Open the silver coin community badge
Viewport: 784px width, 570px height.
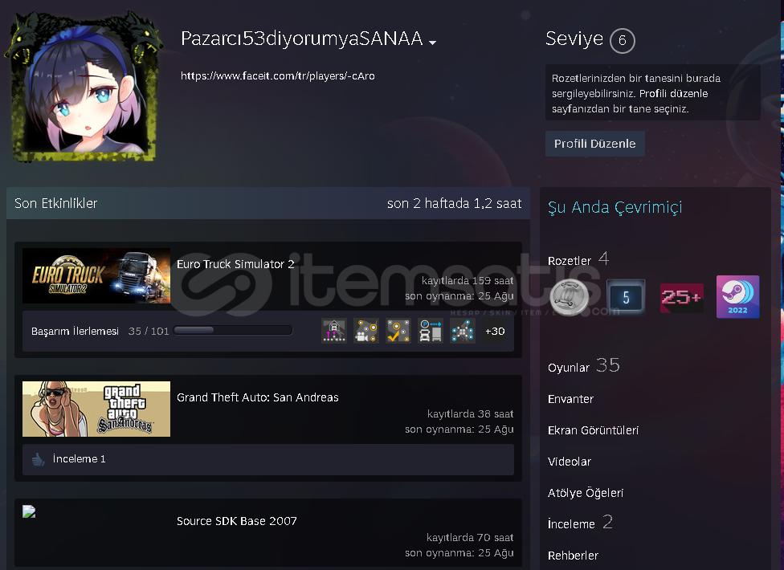569,297
